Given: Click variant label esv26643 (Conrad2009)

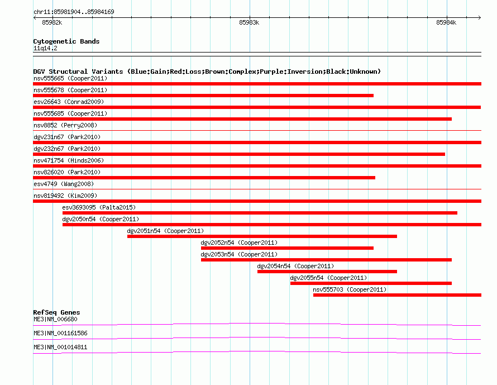Looking at the screenshot, I should (x=69, y=102).
